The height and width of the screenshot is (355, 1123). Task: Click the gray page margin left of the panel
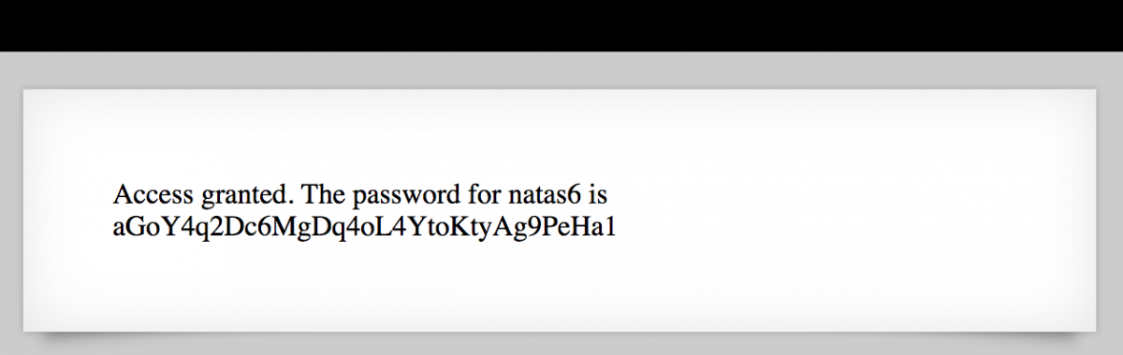point(11,210)
